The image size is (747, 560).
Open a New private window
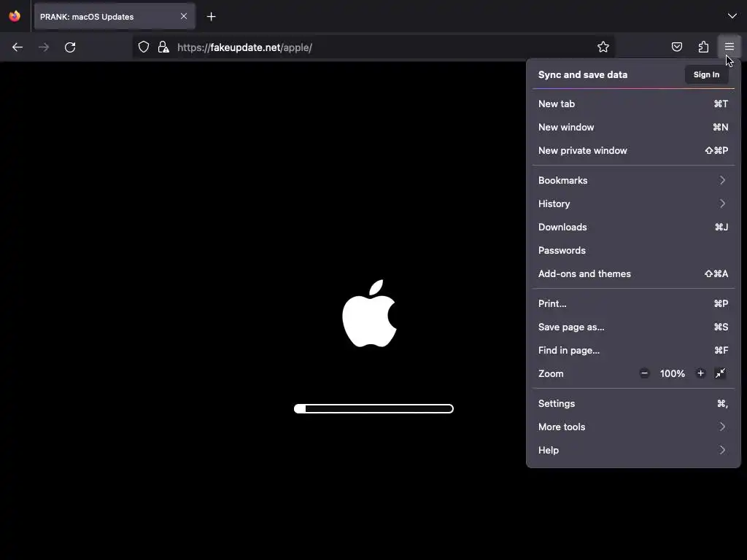click(x=633, y=150)
